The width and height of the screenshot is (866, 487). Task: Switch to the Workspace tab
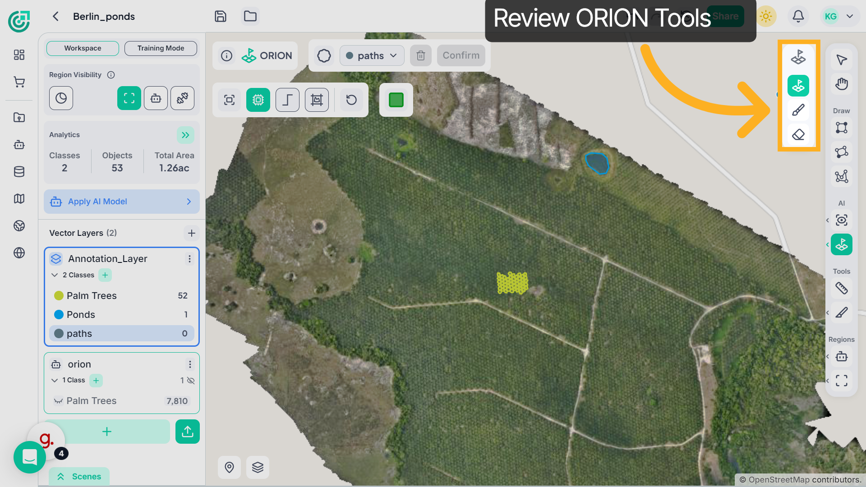pos(83,48)
